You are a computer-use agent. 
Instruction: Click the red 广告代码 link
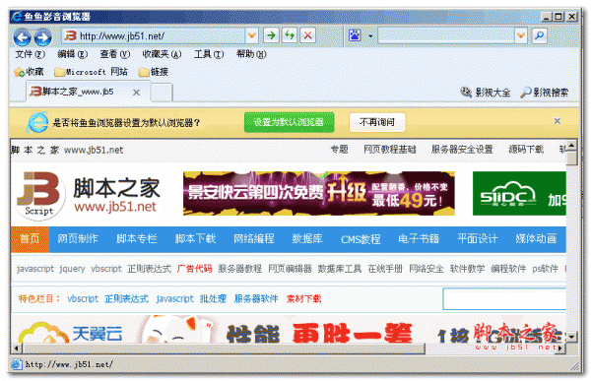[194, 269]
